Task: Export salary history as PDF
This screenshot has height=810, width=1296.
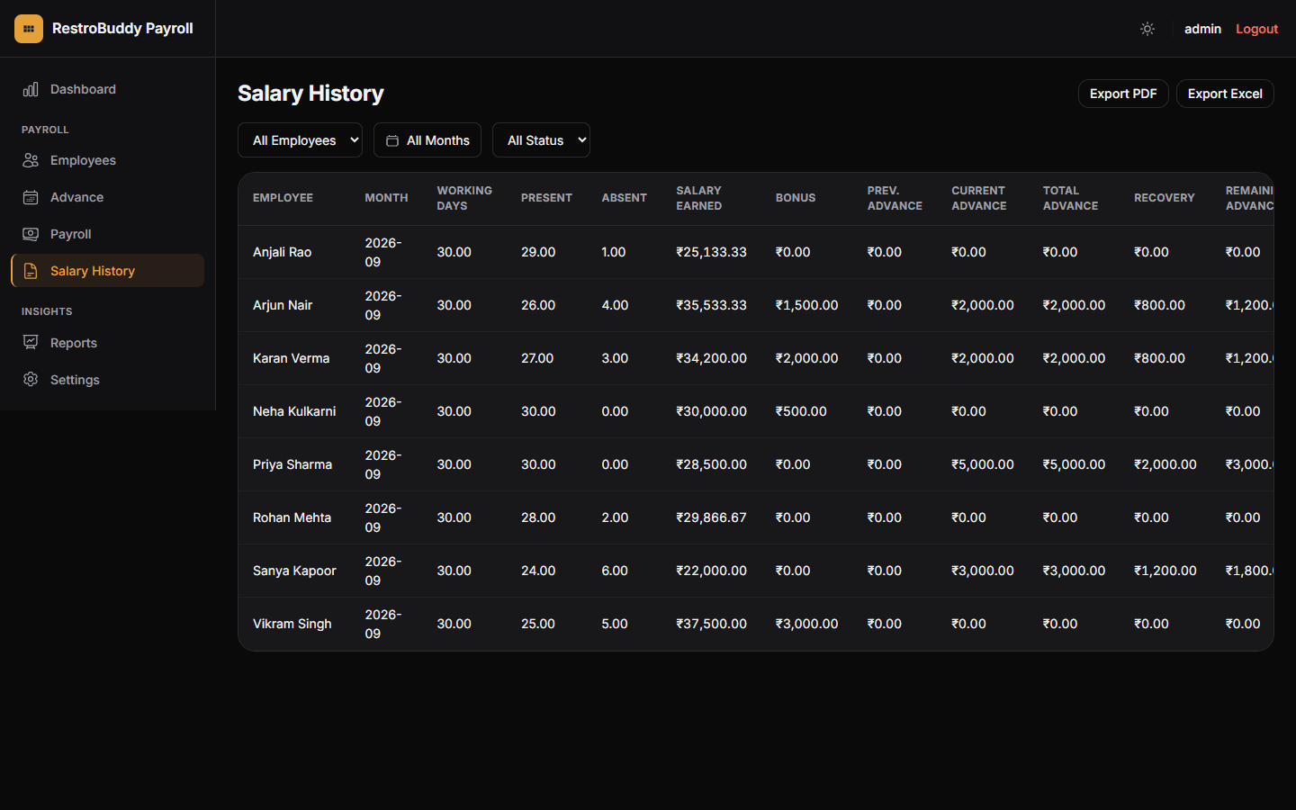Action: coord(1123,94)
